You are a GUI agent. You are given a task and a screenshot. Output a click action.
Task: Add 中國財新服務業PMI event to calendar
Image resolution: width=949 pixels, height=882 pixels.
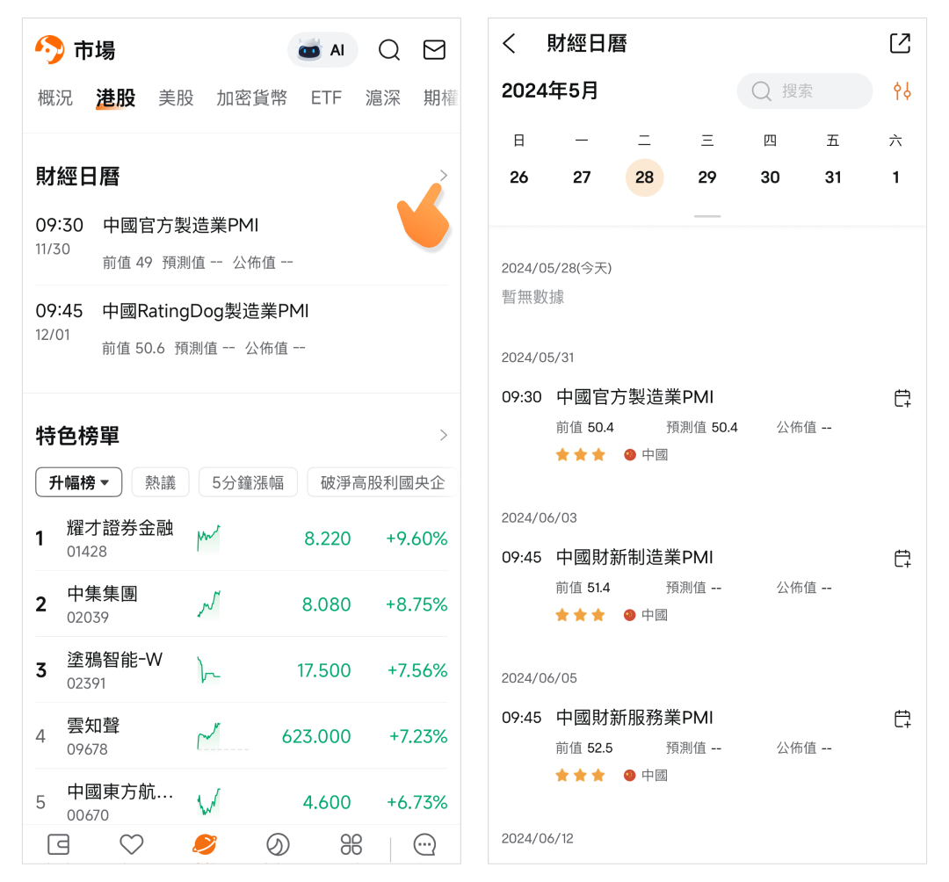pyautogui.click(x=902, y=719)
